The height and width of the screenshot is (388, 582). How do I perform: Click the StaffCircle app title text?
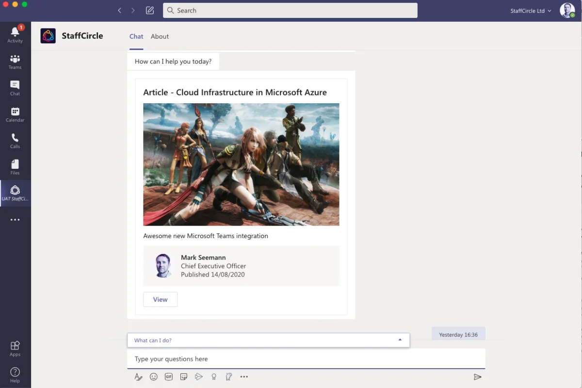pyautogui.click(x=82, y=36)
